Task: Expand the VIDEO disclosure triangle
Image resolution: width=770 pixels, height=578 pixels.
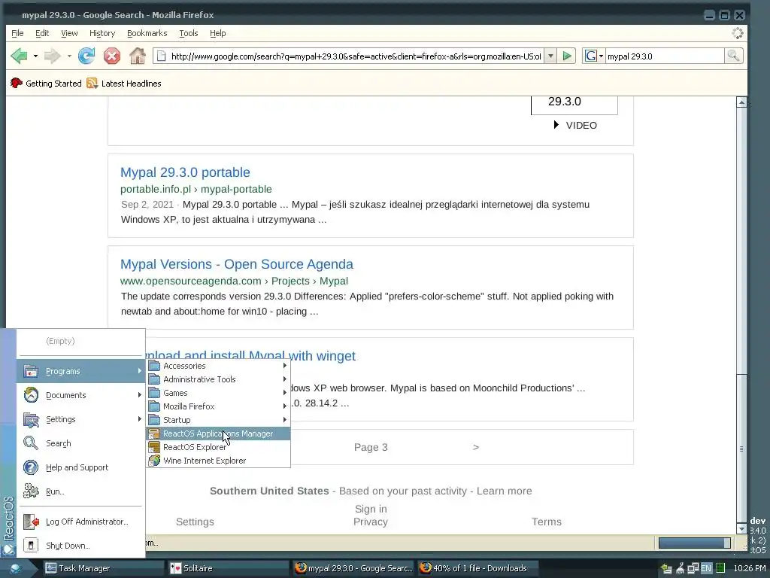Action: tap(556, 125)
